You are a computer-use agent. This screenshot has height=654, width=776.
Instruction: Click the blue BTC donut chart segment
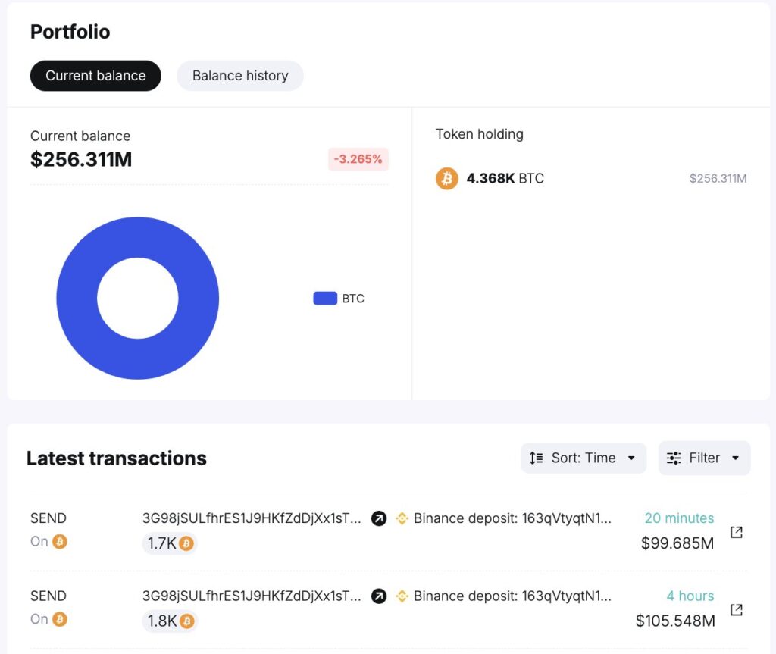pyautogui.click(x=137, y=227)
